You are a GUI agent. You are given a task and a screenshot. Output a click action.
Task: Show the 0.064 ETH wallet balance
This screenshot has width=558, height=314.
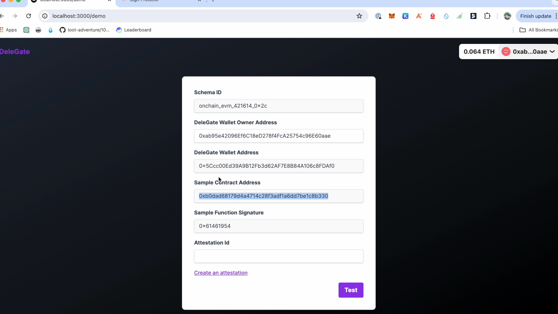[479, 52]
